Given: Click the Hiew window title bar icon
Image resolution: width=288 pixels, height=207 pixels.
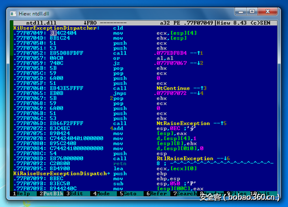Looking at the screenshot, I should (13, 14).
